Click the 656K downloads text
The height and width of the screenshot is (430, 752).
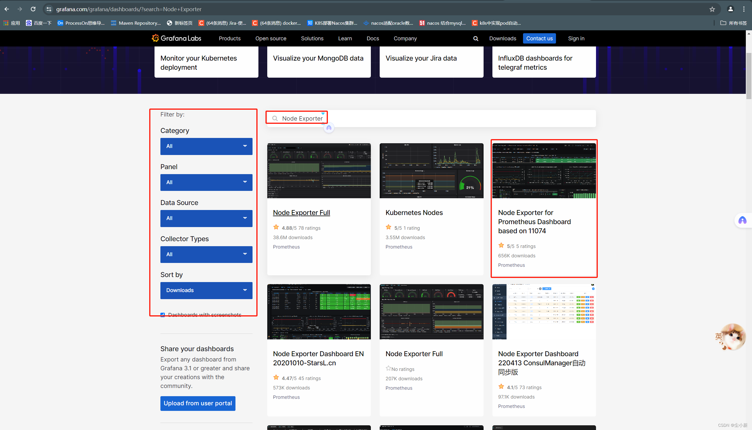(517, 256)
